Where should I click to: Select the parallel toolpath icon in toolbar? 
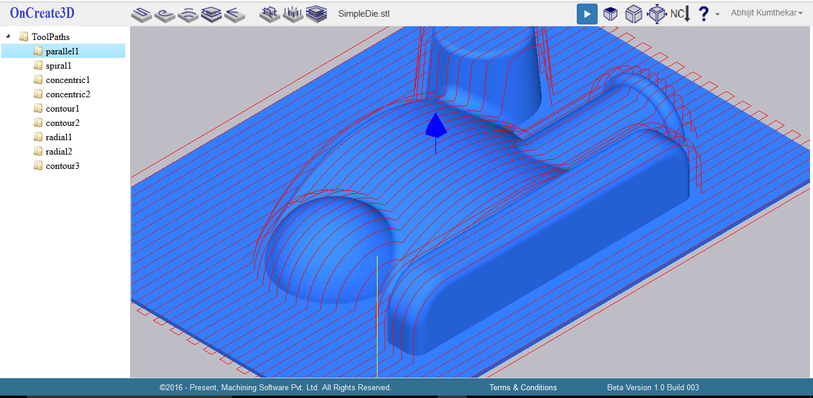(x=141, y=14)
